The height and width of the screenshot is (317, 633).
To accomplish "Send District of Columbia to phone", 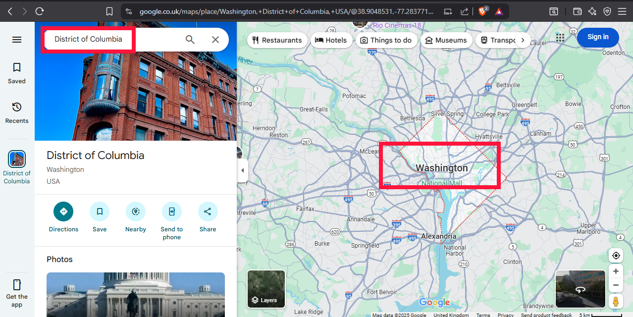I will click(x=172, y=221).
